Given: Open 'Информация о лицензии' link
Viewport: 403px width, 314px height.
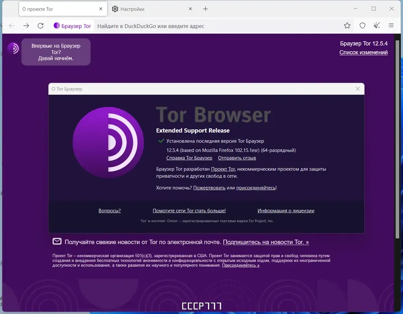Looking at the screenshot, I should 286,211.
